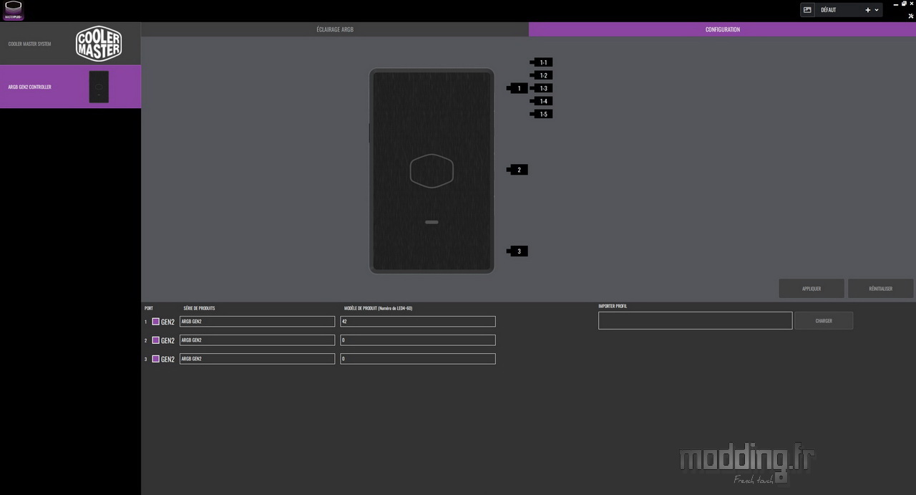Click the Série de Produits column header

[199, 308]
